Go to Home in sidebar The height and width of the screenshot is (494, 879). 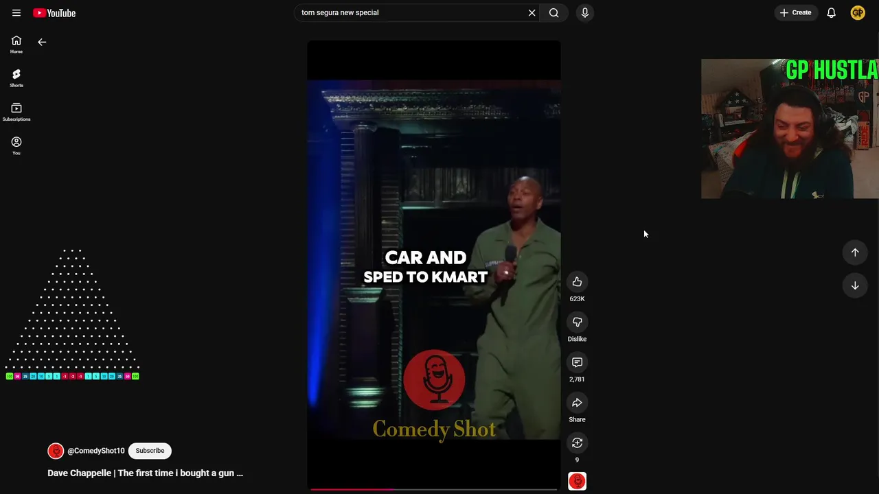pos(16,45)
